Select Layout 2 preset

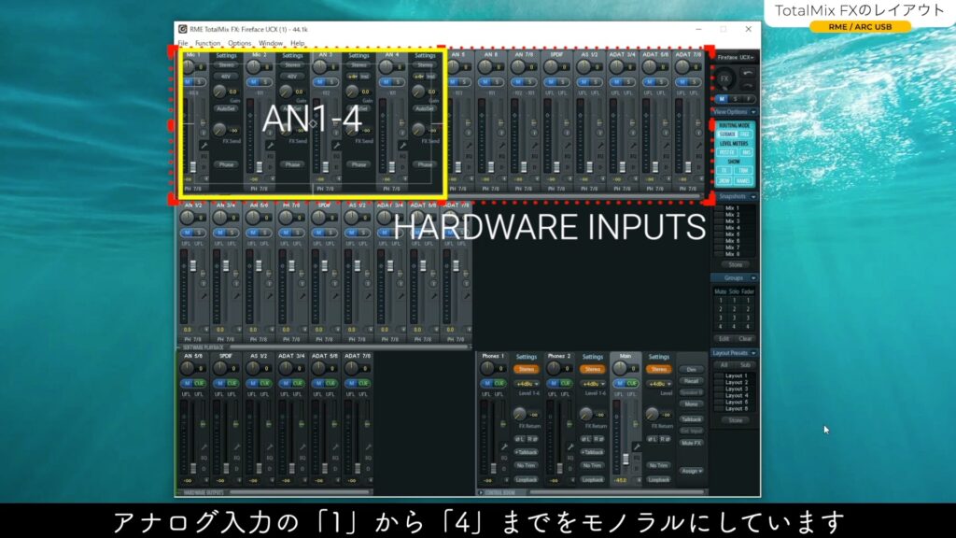point(736,382)
